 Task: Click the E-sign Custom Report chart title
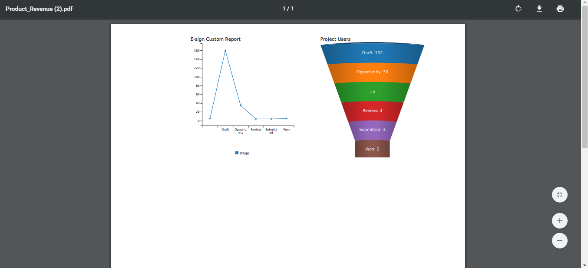[x=215, y=39]
